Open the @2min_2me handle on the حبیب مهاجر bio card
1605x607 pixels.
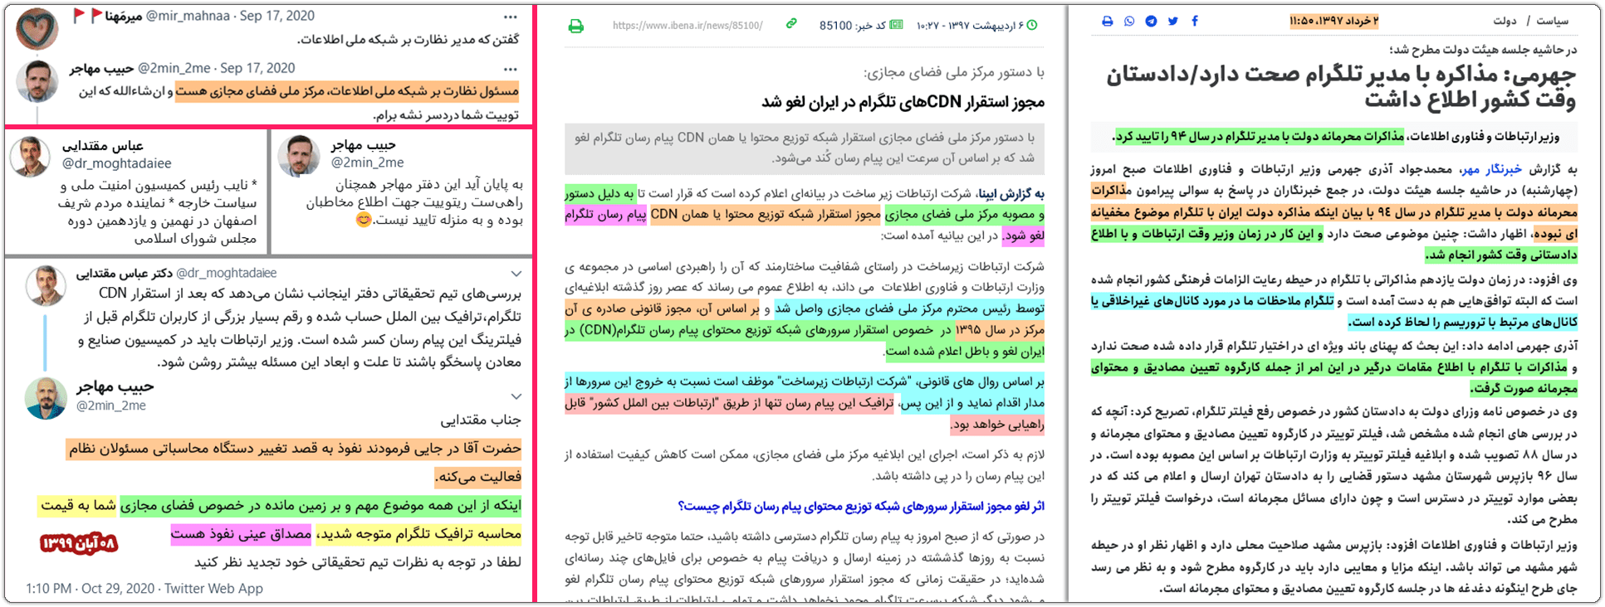click(367, 163)
